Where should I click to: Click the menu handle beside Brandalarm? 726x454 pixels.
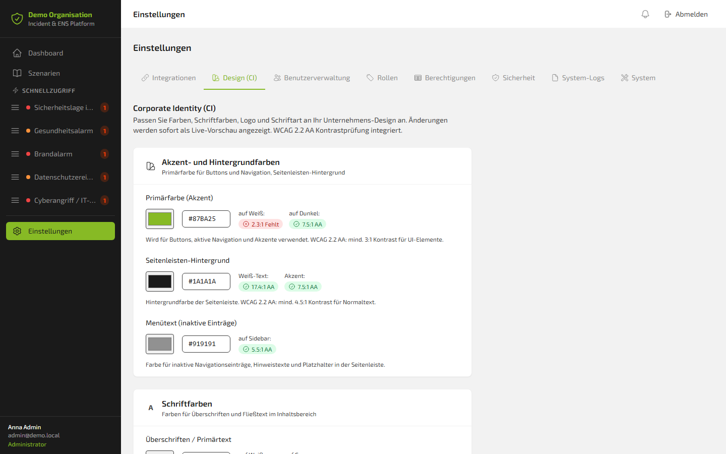(x=15, y=154)
